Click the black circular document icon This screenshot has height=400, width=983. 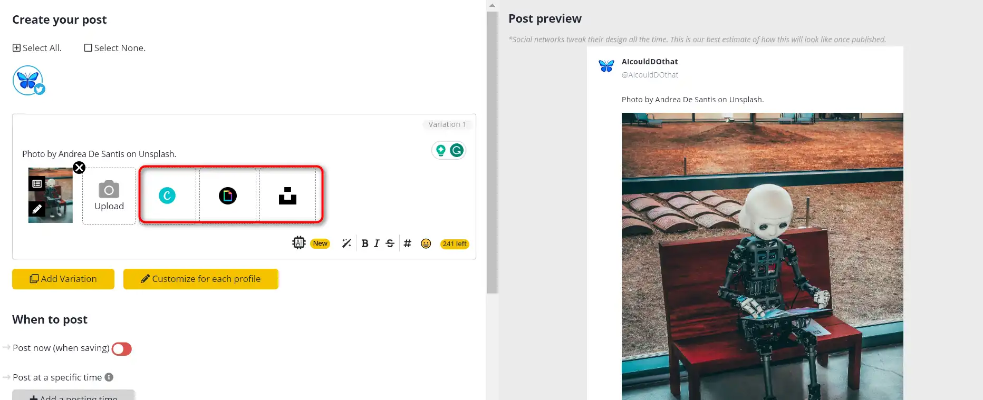point(228,196)
